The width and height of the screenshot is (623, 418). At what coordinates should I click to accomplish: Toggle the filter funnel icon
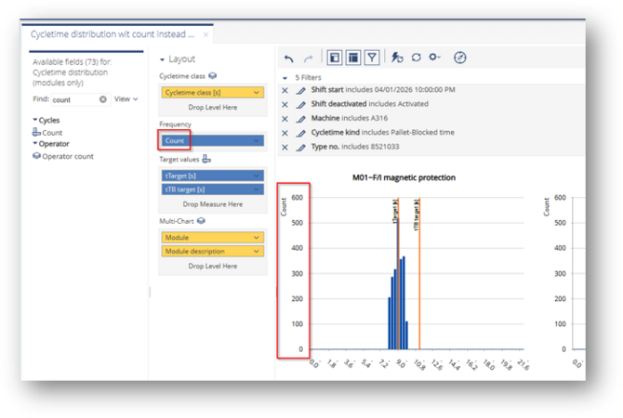tap(372, 58)
